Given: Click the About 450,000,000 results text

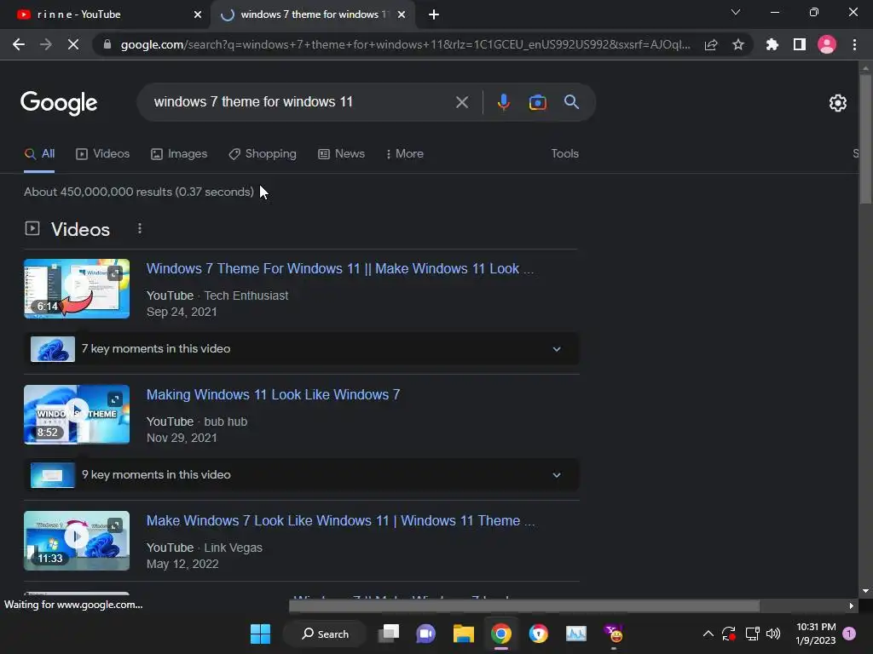Looking at the screenshot, I should tap(139, 192).
